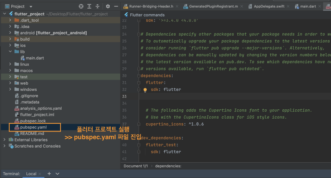Select flutter_project.iml file

tap(37, 115)
